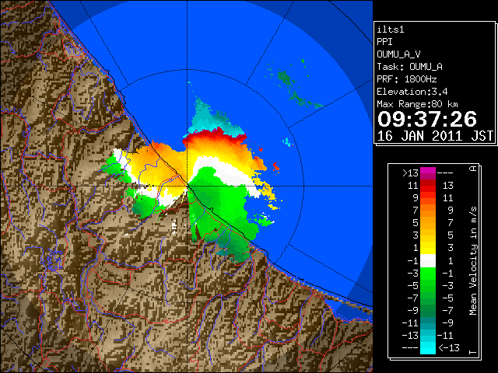This screenshot has width=498, height=373.
Task: Click the radar center where range lines cross
Action: (188, 186)
